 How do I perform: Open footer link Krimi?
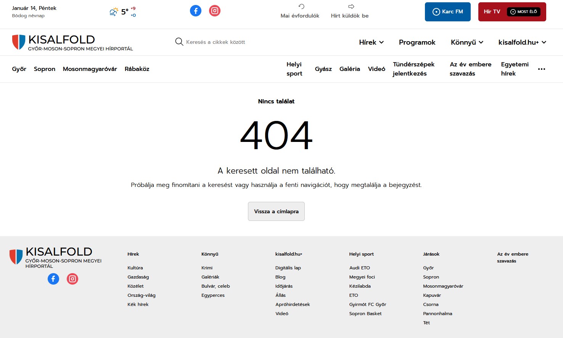coord(207,268)
